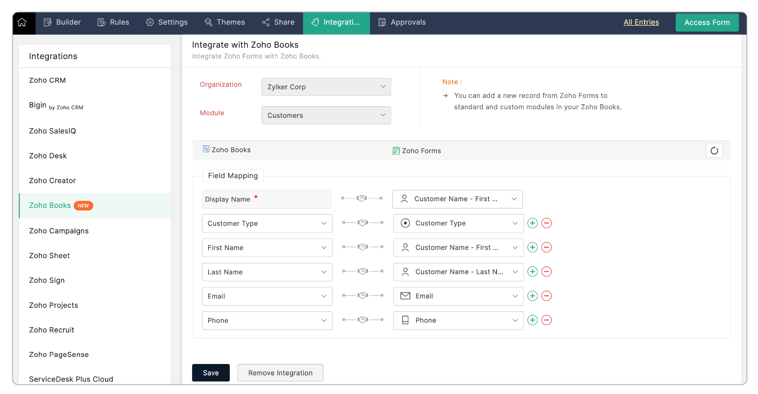Add a row after First Name mapping
Image resolution: width=758 pixels, height=394 pixels.
tap(532, 247)
